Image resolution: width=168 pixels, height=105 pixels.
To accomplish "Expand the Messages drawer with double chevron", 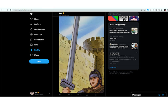I will [x=163, y=95].
